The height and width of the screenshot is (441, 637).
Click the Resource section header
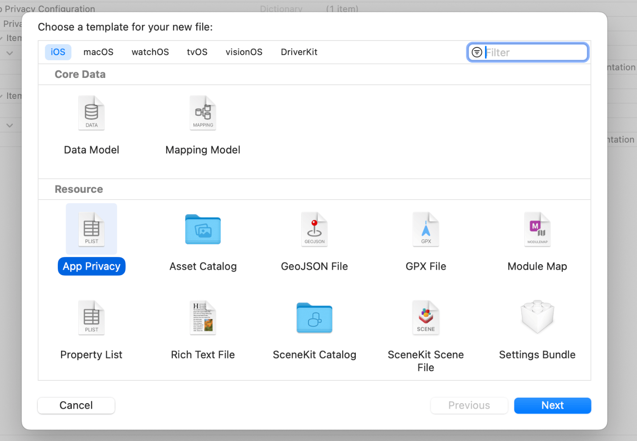(79, 189)
